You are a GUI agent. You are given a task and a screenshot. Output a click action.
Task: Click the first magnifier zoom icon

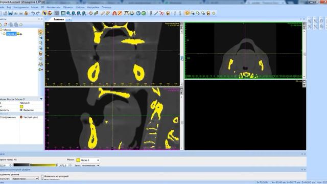pyautogui.click(x=68, y=13)
